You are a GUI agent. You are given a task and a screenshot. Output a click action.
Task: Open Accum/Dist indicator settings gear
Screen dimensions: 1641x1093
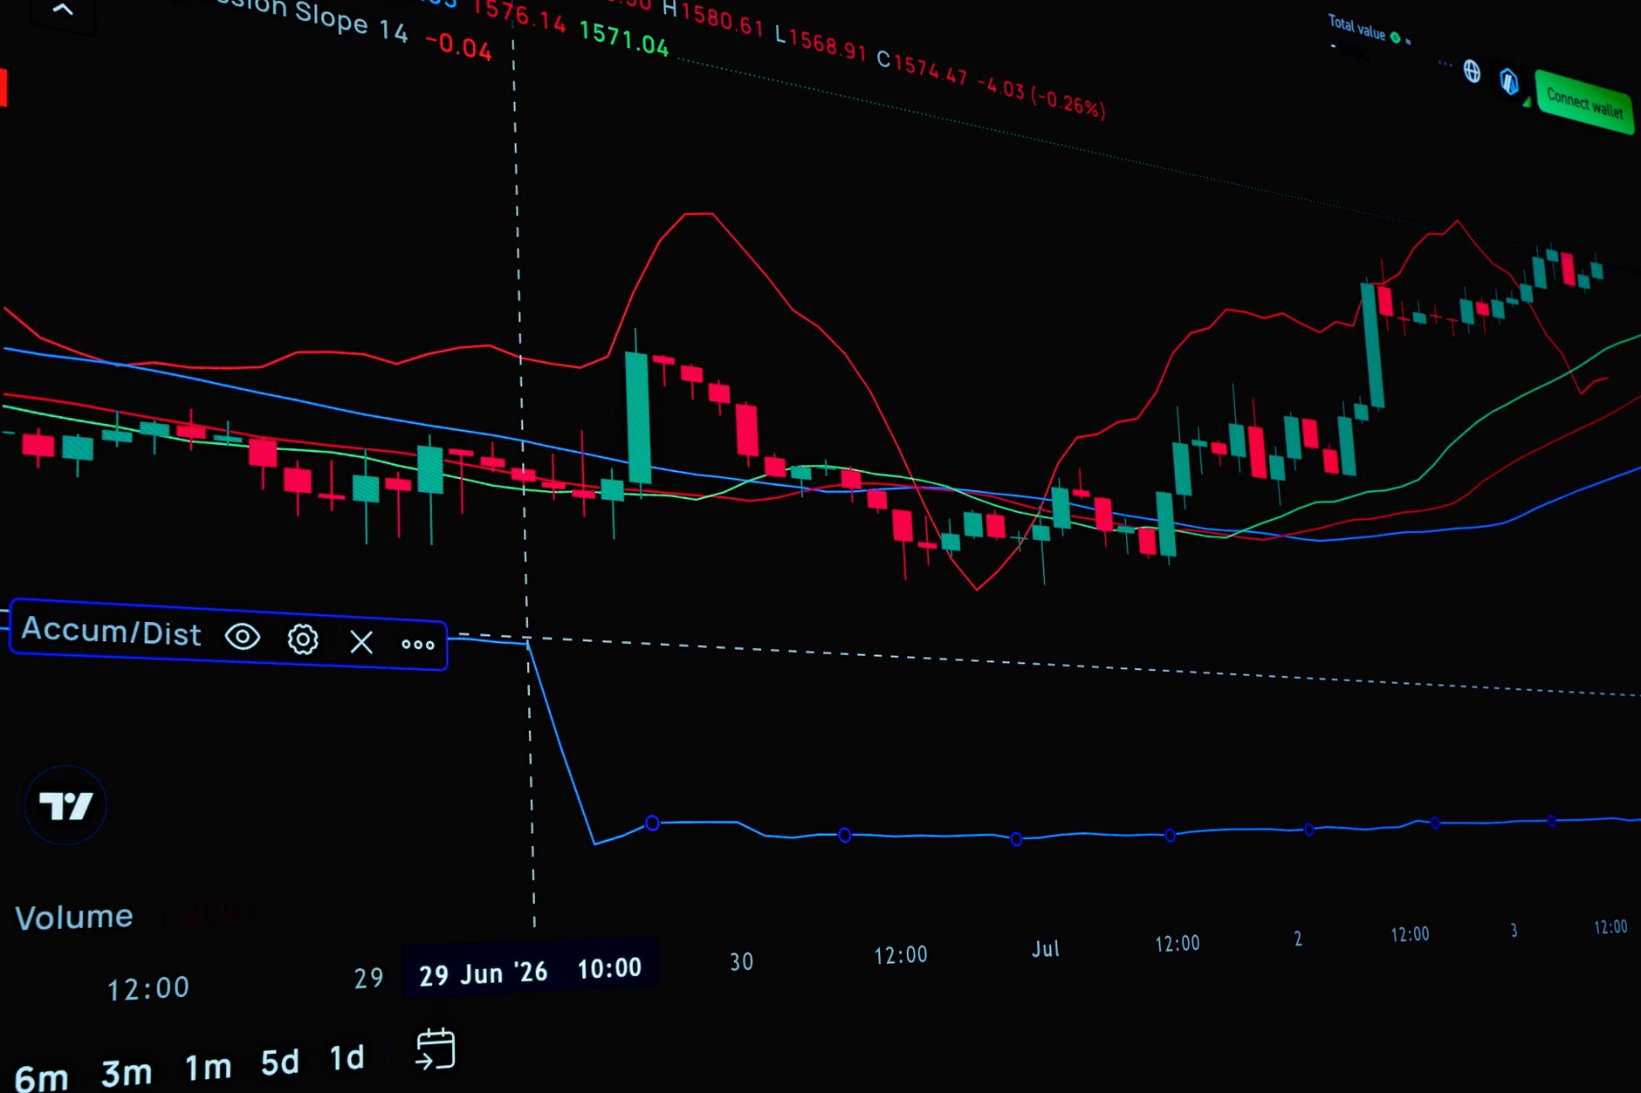[303, 639]
